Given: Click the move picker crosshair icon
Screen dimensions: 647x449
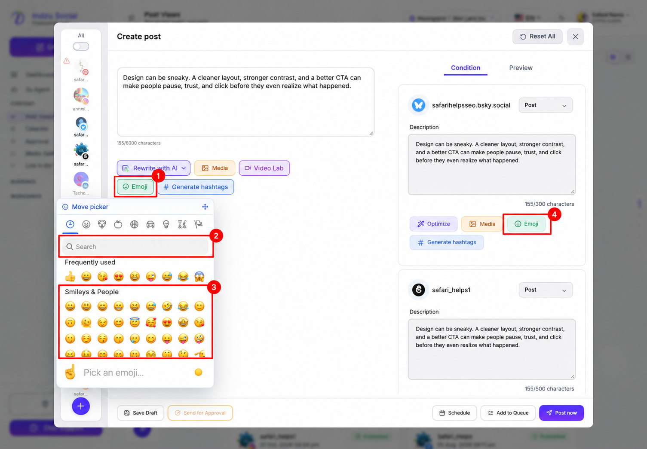Looking at the screenshot, I should (x=205, y=207).
